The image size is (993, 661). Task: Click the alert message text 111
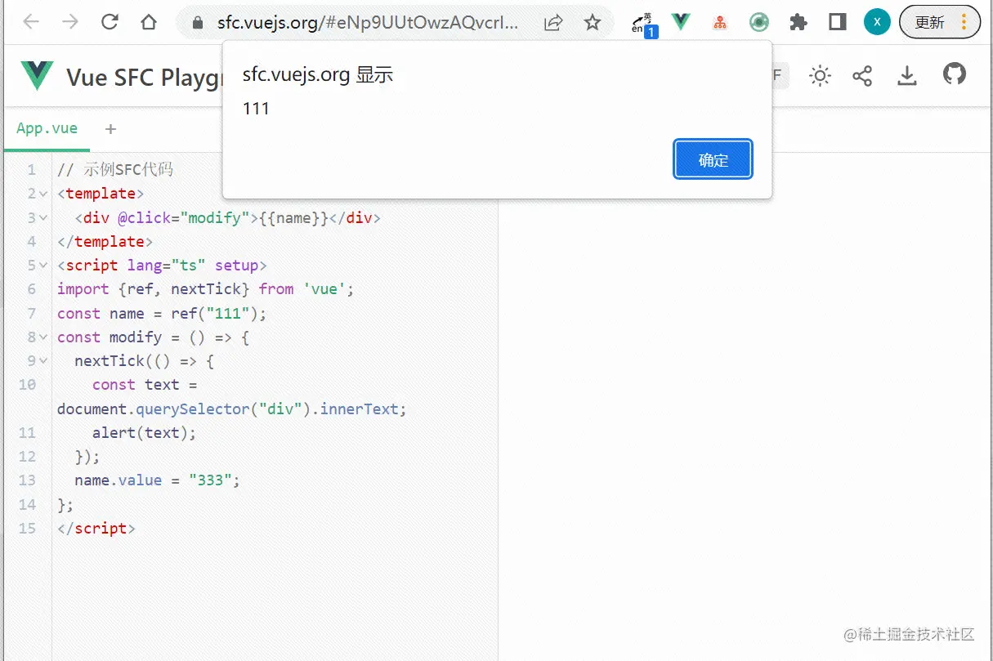(256, 109)
